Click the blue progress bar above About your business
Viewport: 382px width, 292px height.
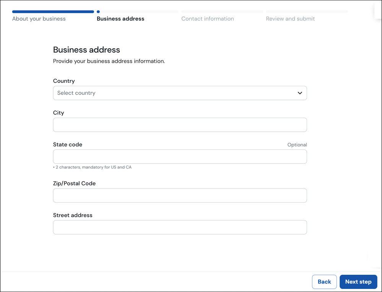[53, 12]
